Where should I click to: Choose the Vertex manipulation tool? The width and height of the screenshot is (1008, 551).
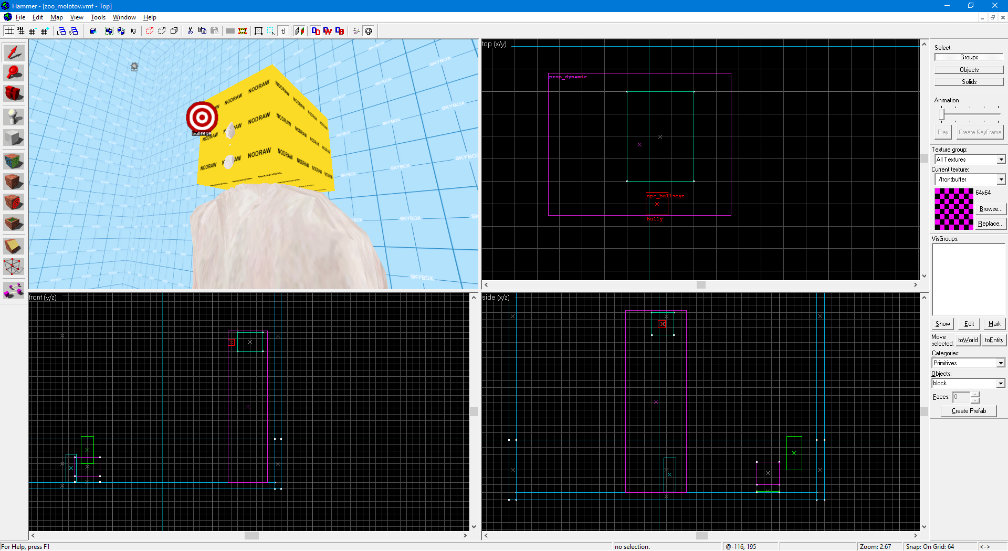[14, 267]
